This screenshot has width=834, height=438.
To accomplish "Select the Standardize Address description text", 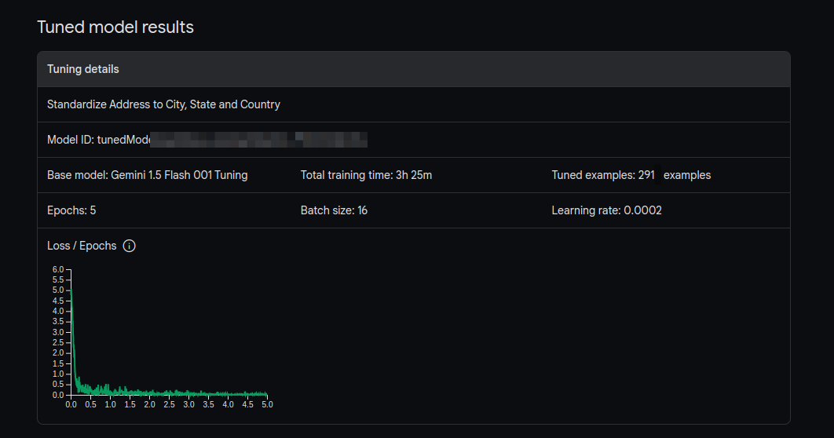I will (163, 104).
